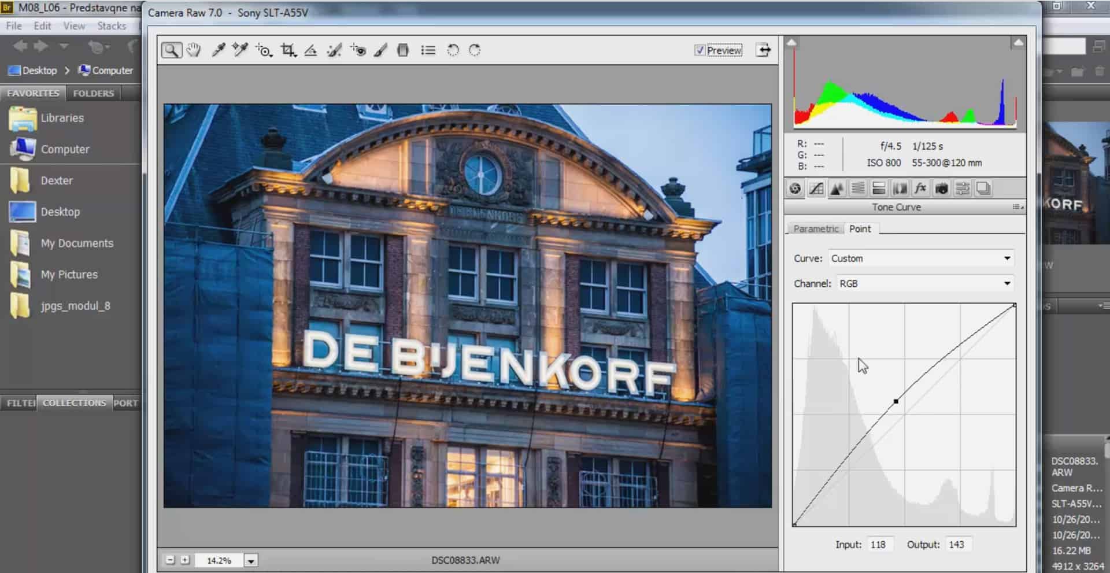Select the Color Sampler tool
This screenshot has width=1110, height=573.
point(240,50)
